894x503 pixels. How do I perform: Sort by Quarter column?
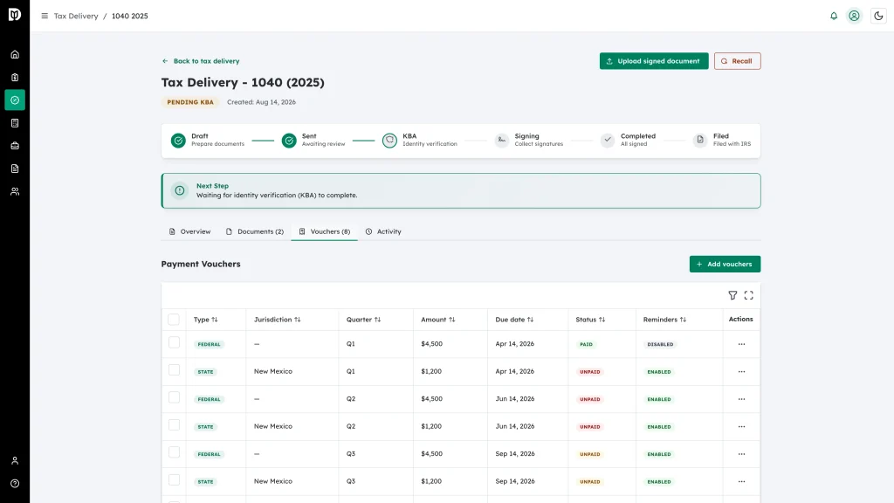tap(363, 320)
